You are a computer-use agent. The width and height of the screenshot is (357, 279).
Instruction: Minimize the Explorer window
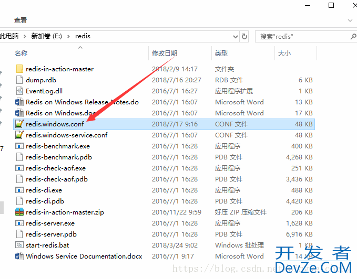coord(308,5)
